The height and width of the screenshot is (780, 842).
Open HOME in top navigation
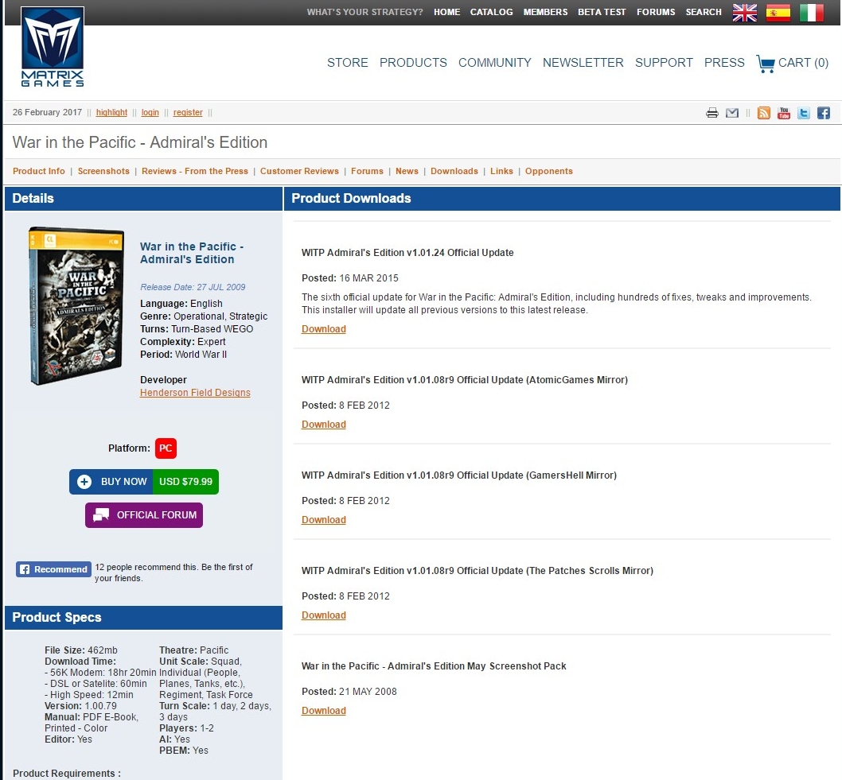(x=446, y=12)
